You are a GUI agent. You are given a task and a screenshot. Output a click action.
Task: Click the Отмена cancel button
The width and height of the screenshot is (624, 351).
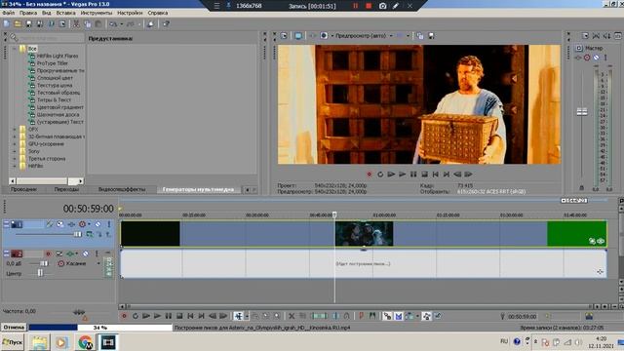click(x=14, y=328)
